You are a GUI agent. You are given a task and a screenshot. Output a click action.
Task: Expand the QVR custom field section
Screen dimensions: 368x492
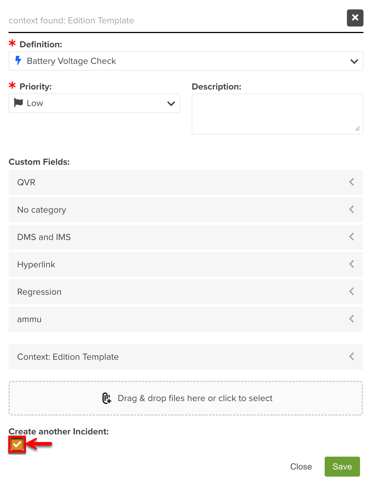(x=352, y=182)
